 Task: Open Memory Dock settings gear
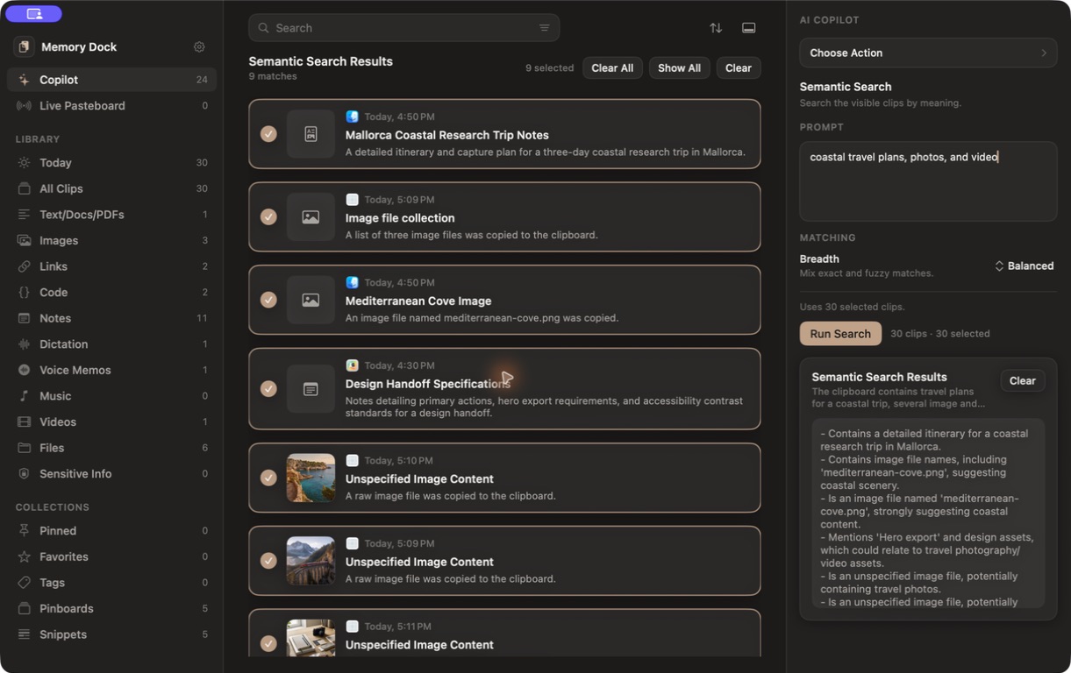coord(199,47)
